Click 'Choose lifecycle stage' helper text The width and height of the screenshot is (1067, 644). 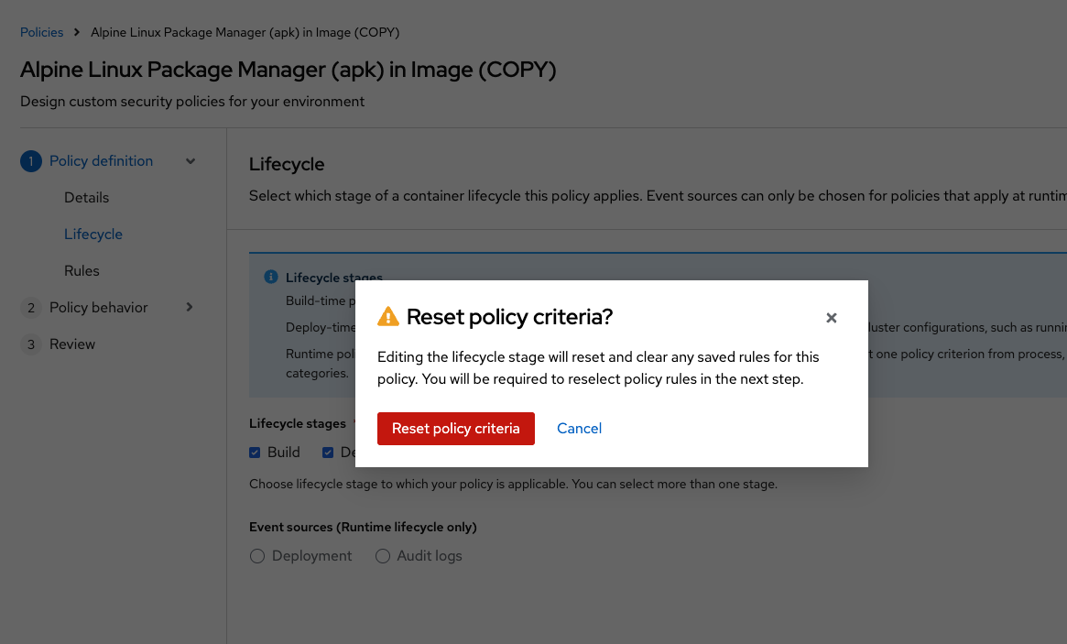[513, 484]
